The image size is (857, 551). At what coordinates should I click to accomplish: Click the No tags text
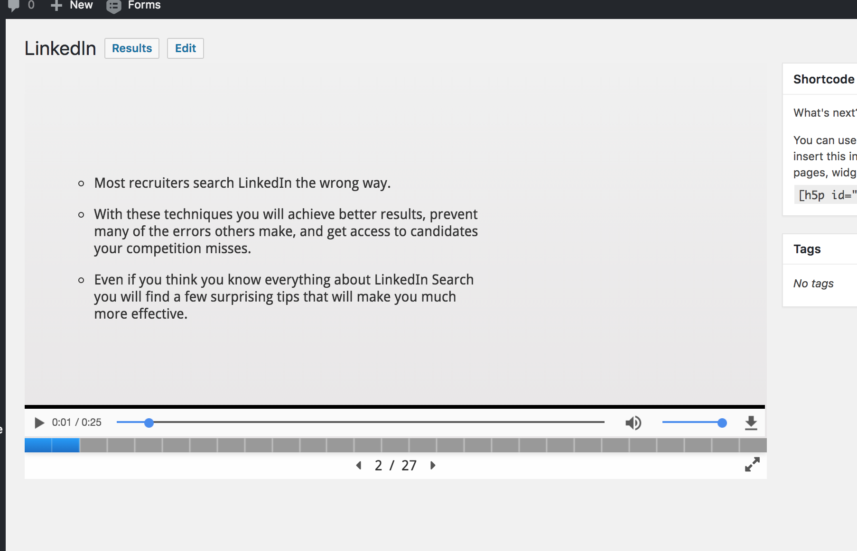pos(813,284)
